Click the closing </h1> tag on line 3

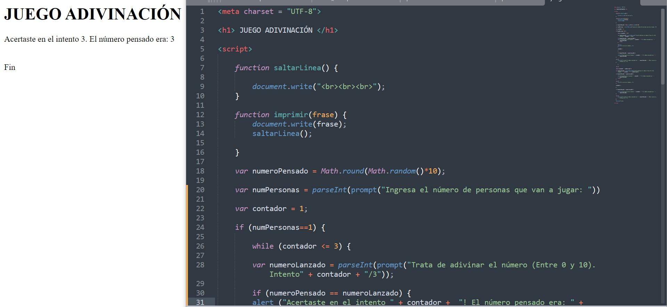click(327, 30)
